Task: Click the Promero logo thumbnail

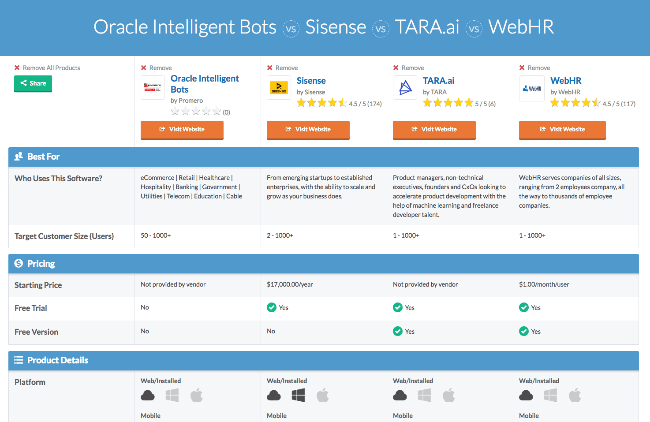Action: point(153,88)
